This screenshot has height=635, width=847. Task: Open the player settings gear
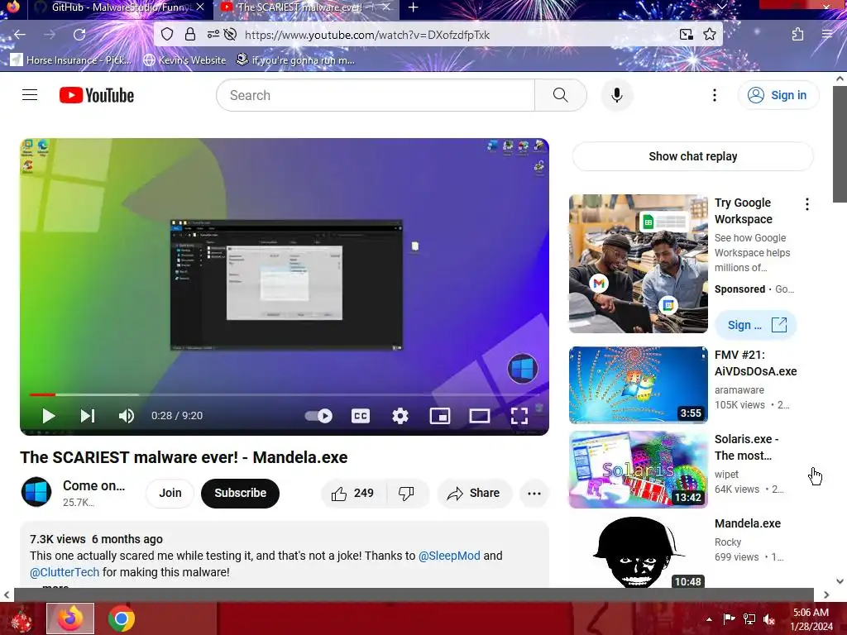coord(400,416)
